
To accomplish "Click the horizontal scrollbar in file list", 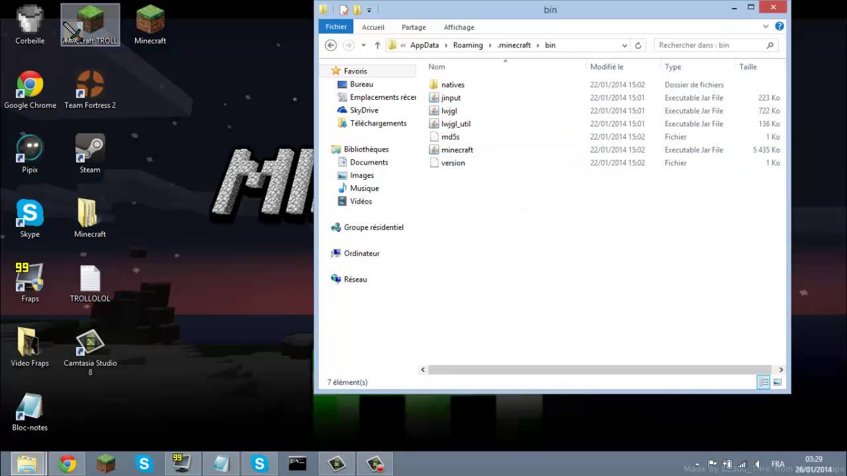I will click(x=600, y=370).
